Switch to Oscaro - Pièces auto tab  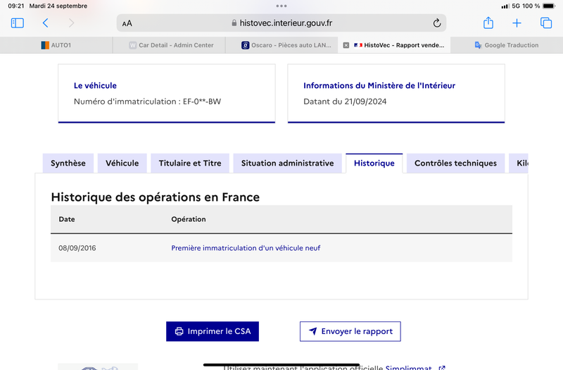[x=281, y=45]
